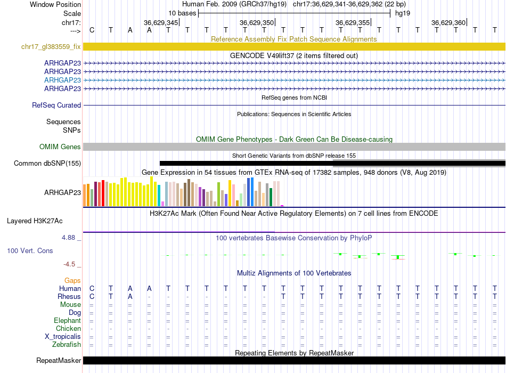Select the Rhesus alignment row label
The image size is (506, 373).
(69, 297)
